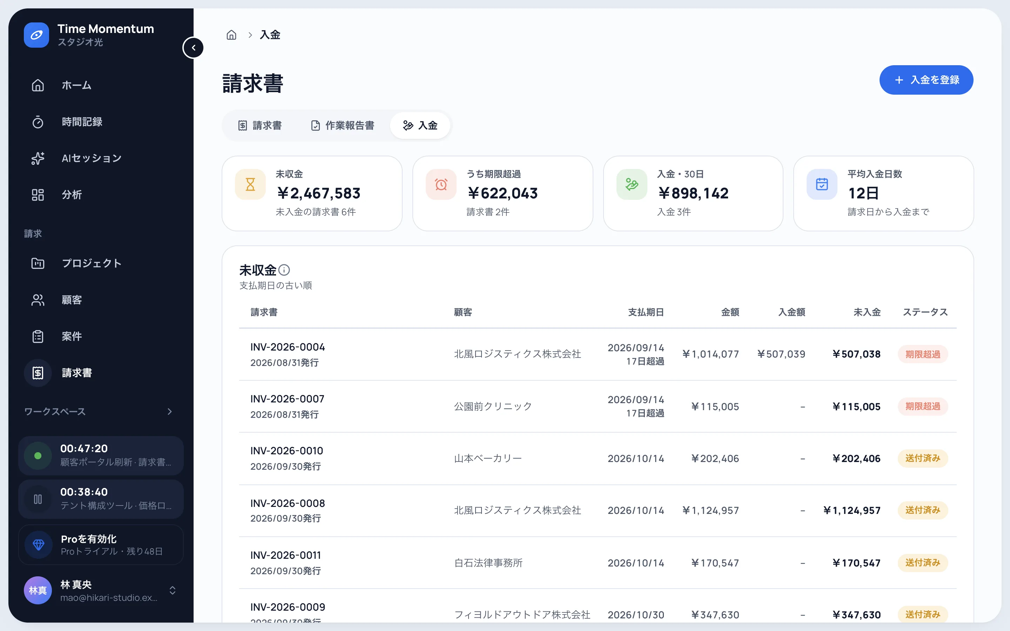The width and height of the screenshot is (1010, 631).
Task: Open 顧客 people icon
Action: [x=38, y=300]
